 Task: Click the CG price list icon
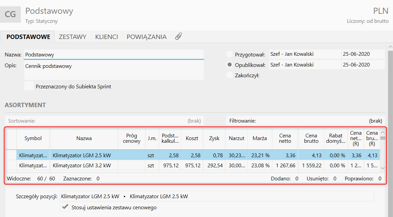tap(10, 14)
